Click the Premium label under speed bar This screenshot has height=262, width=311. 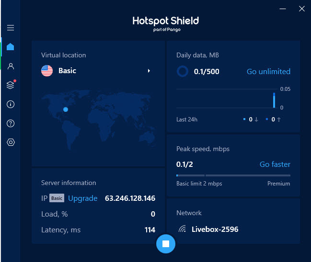coord(279,184)
